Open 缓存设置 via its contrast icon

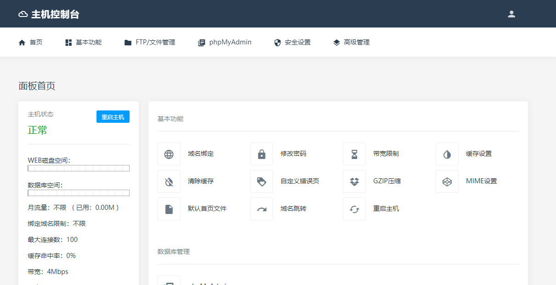(447, 153)
